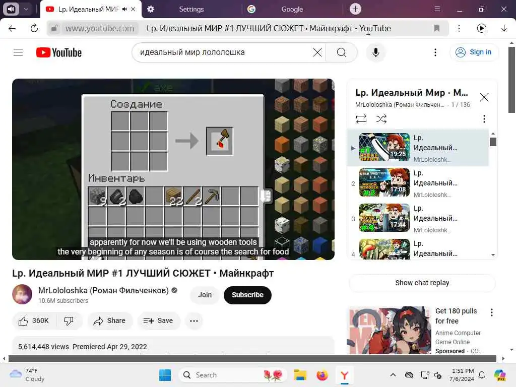Click Show chat replay
516x387 pixels.
tap(422, 283)
